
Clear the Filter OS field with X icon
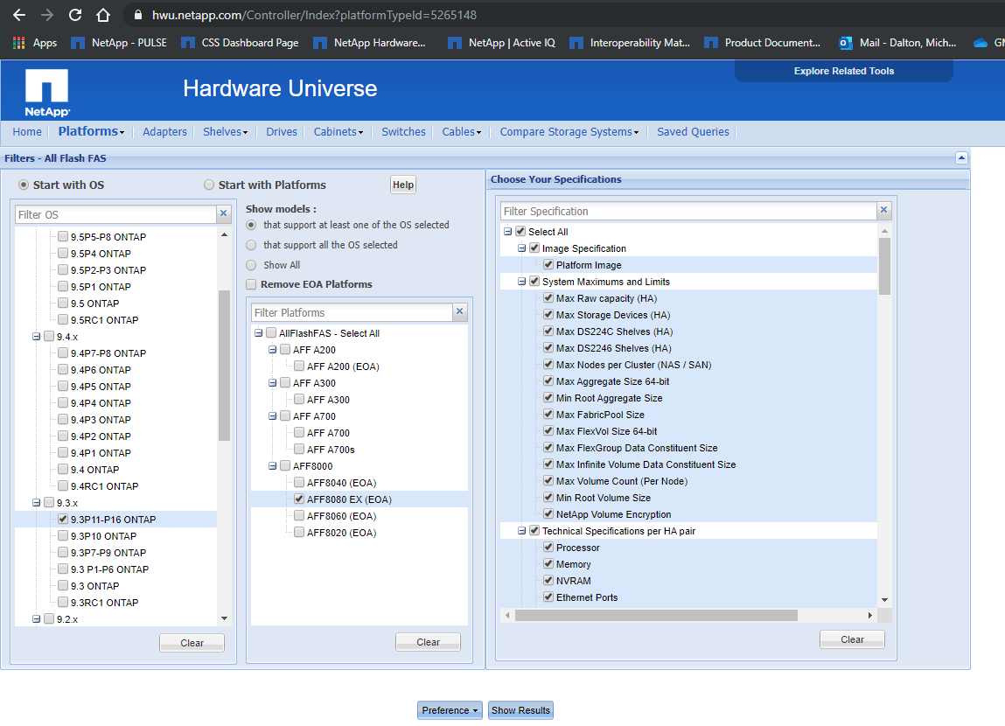tap(223, 214)
